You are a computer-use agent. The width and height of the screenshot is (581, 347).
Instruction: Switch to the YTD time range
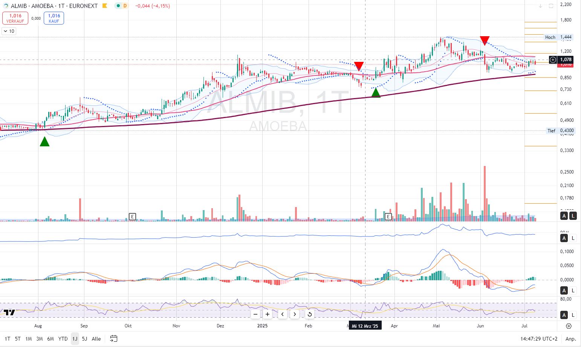tap(63, 339)
